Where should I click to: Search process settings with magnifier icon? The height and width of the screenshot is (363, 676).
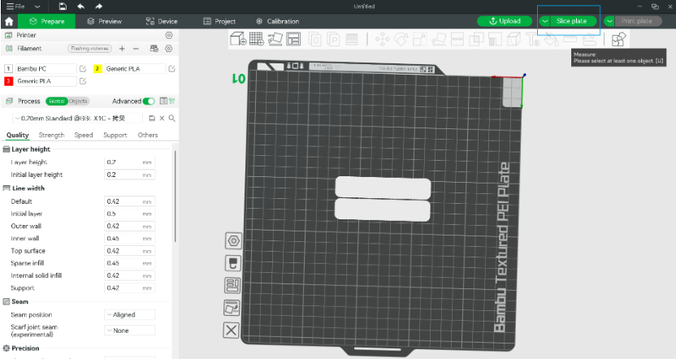coord(172,118)
